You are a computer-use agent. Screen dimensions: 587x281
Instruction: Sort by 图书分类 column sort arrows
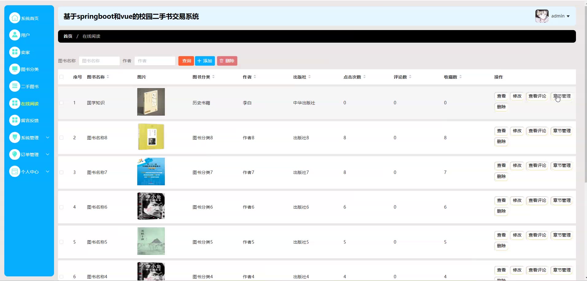click(x=213, y=77)
